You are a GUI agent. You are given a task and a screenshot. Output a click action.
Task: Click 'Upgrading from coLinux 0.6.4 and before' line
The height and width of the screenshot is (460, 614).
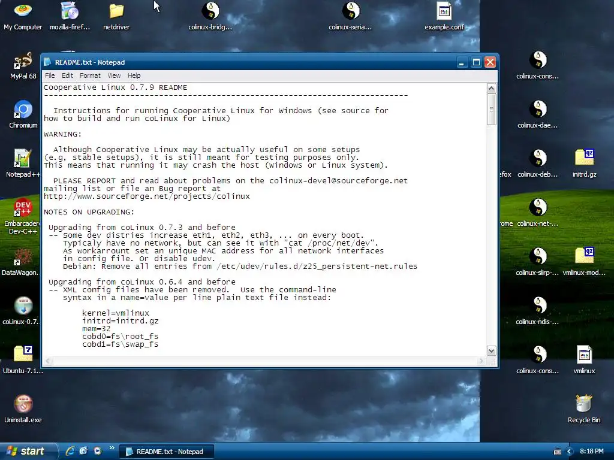pyautogui.click(x=142, y=282)
